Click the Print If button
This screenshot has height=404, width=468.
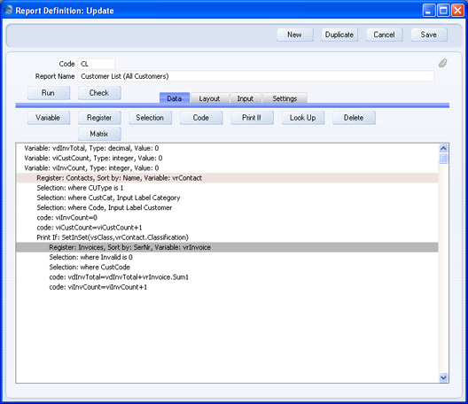pyautogui.click(x=252, y=118)
